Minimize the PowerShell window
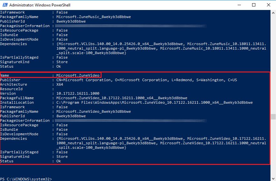 pyautogui.click(x=239, y=5)
